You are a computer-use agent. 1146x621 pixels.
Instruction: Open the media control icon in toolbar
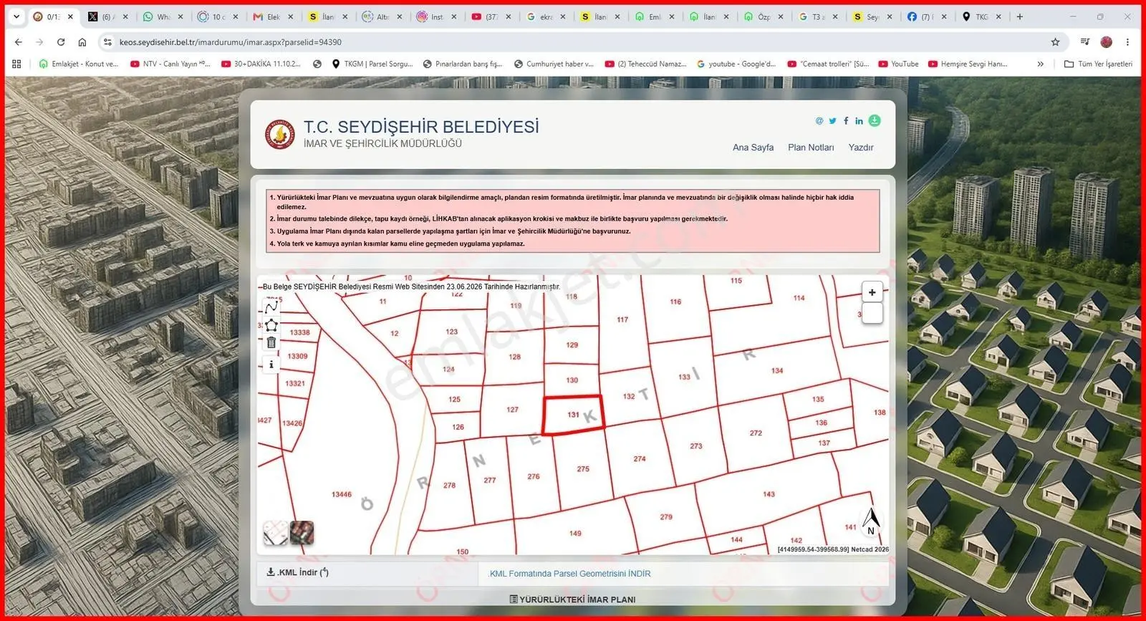tap(1085, 42)
